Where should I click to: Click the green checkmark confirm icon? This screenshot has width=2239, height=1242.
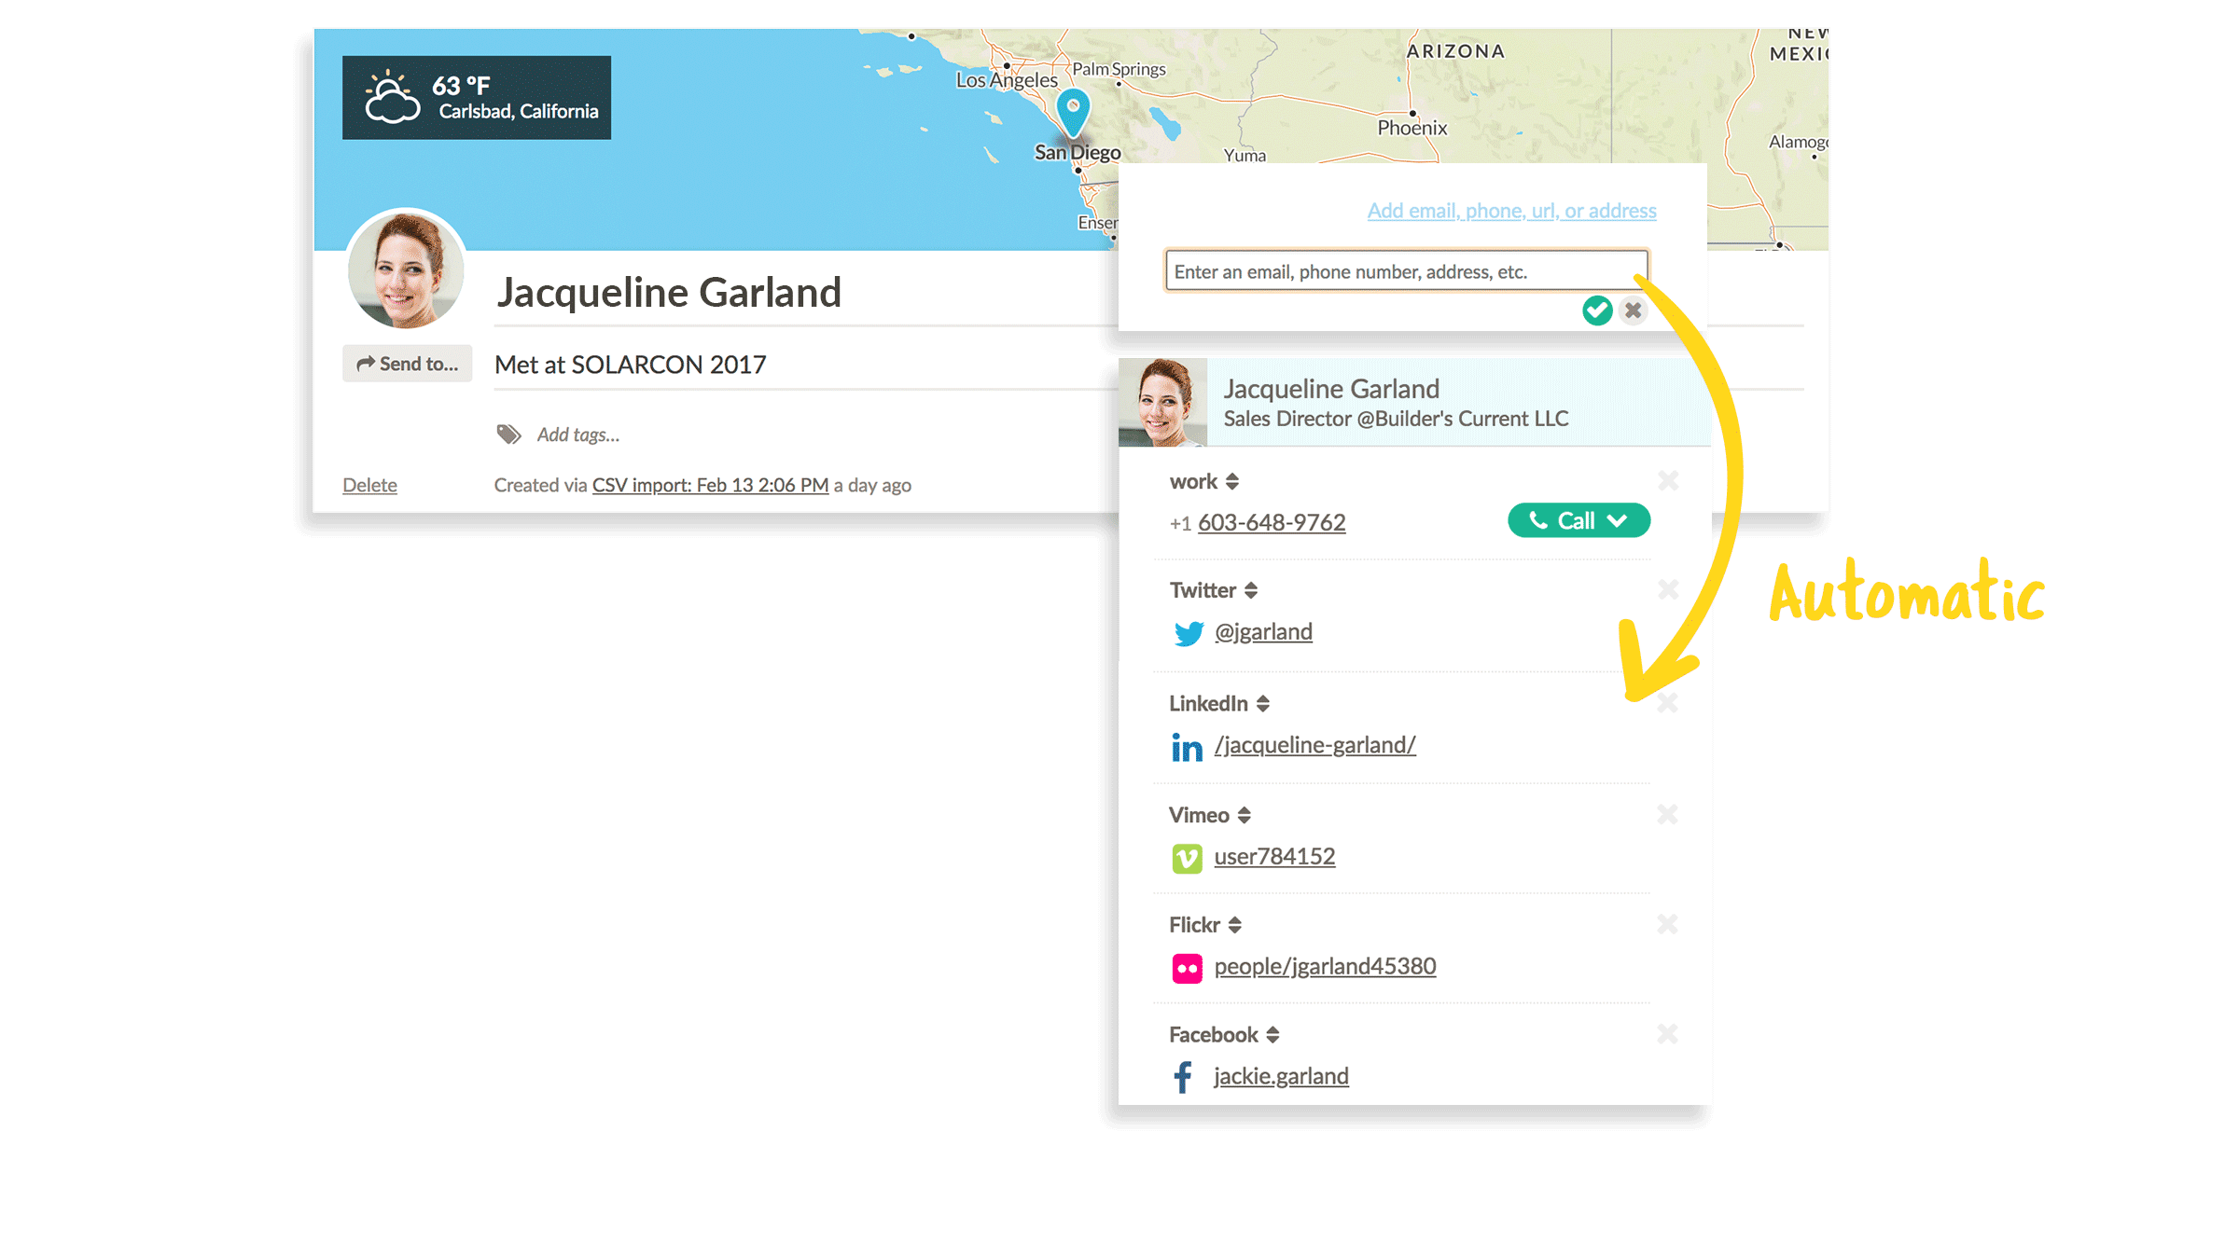(1597, 310)
